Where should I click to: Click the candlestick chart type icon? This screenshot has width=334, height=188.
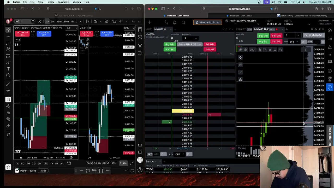87,21
